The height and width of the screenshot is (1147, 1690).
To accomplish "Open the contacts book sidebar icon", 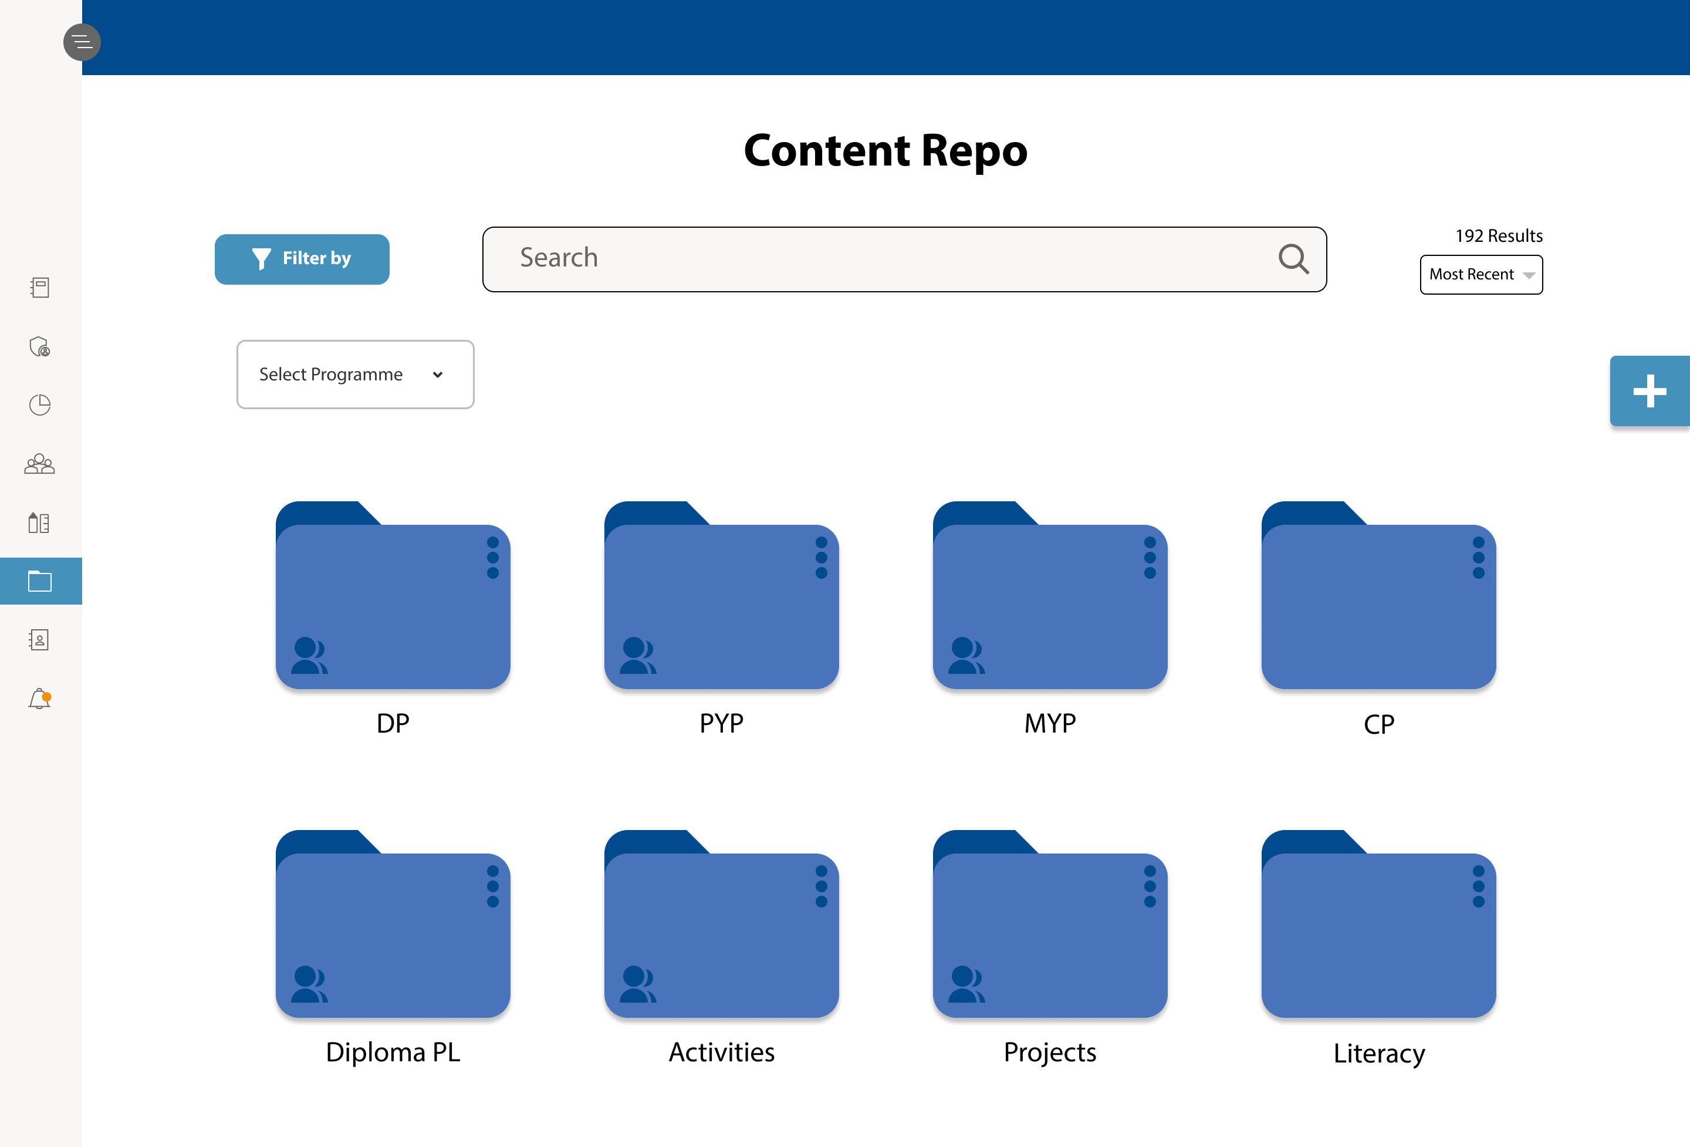I will (x=40, y=640).
